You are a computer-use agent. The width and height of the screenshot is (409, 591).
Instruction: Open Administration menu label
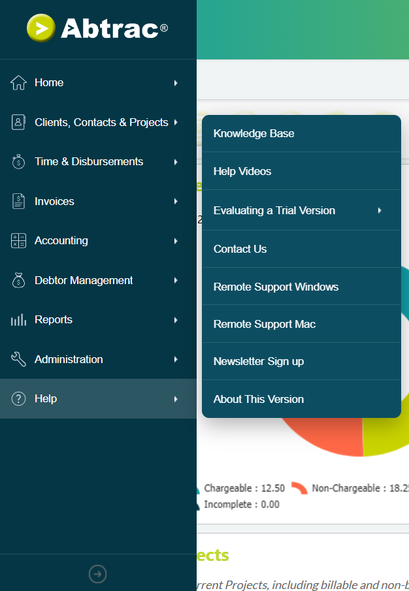(x=69, y=359)
